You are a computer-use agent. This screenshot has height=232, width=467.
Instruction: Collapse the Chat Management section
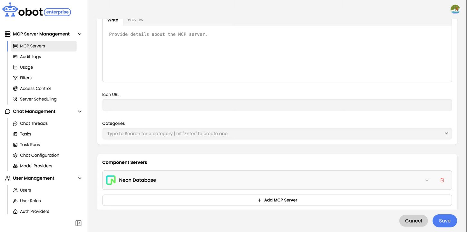point(80,111)
